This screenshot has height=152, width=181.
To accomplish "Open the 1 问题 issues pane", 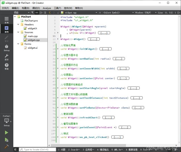I will coord(62,149).
